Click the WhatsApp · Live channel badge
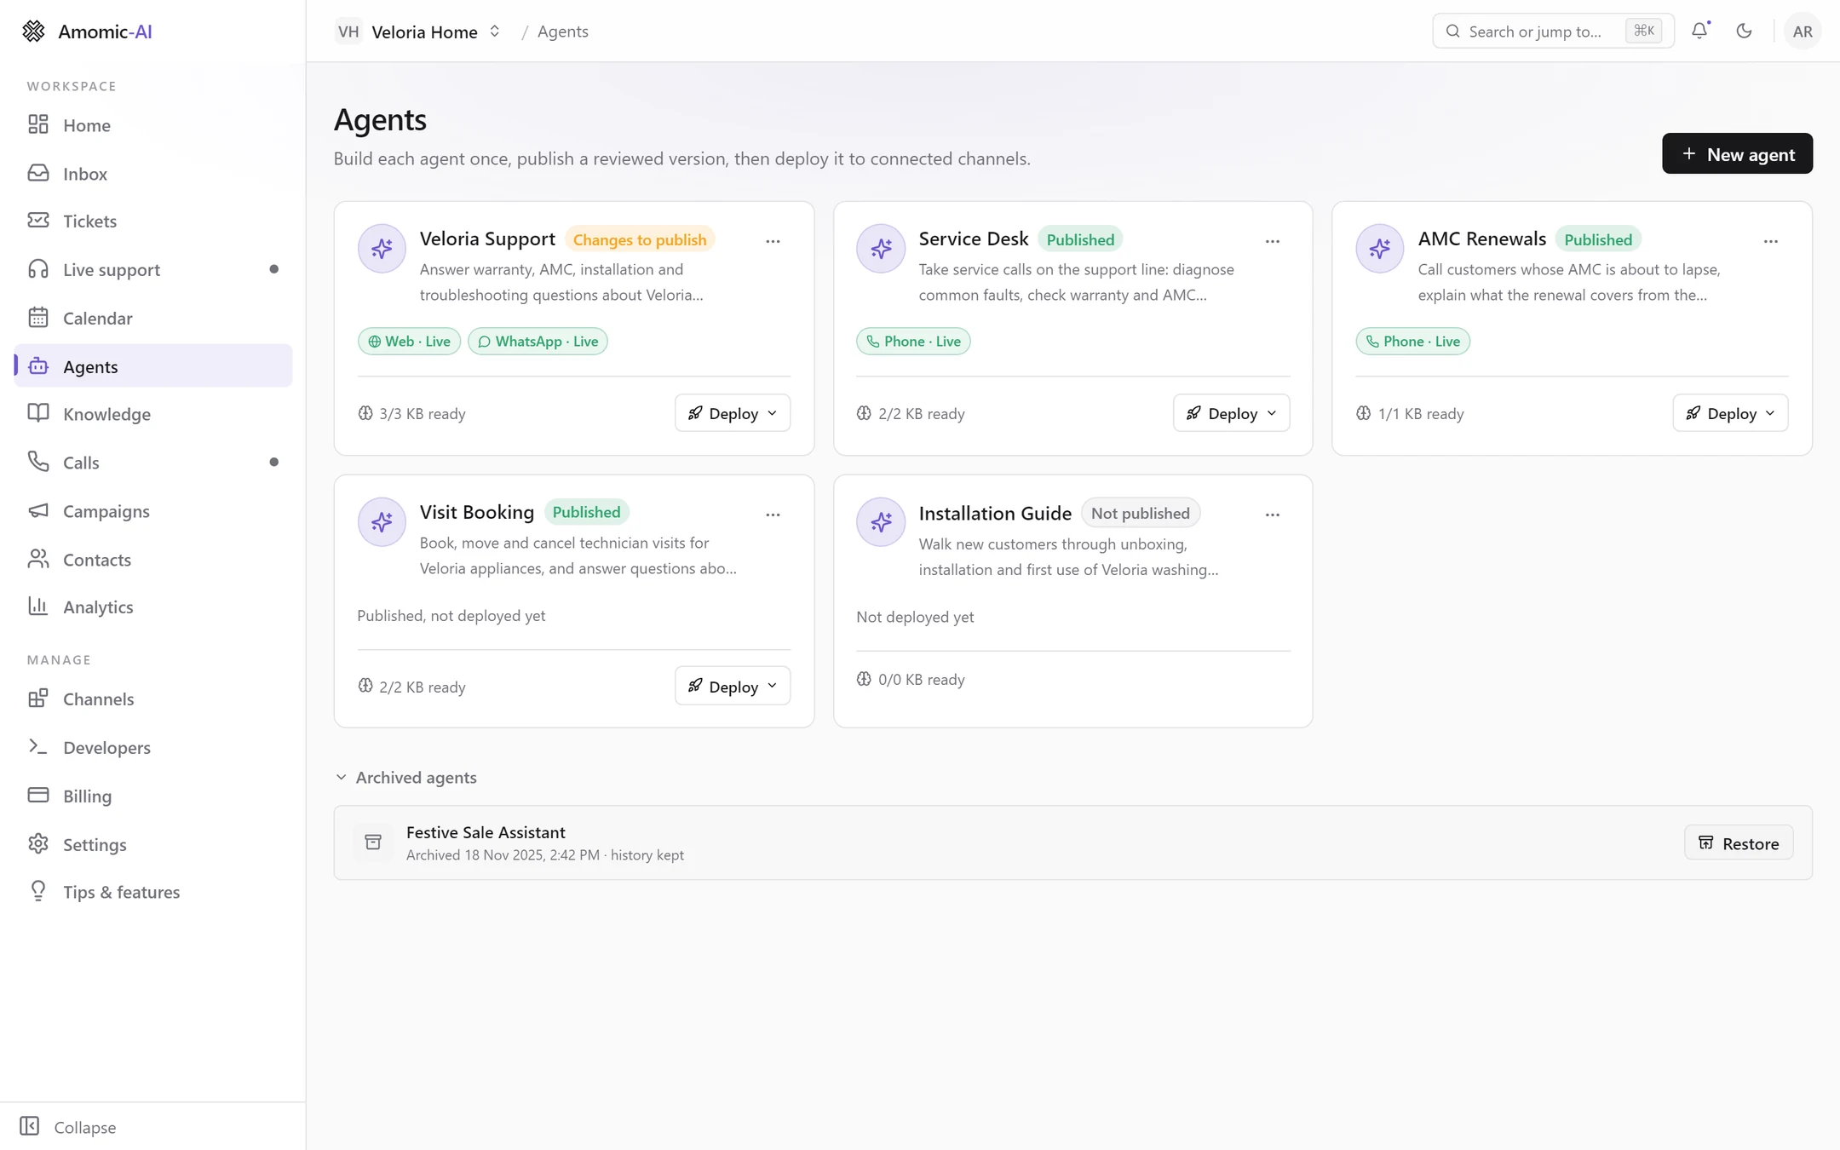The width and height of the screenshot is (1840, 1150). click(538, 342)
